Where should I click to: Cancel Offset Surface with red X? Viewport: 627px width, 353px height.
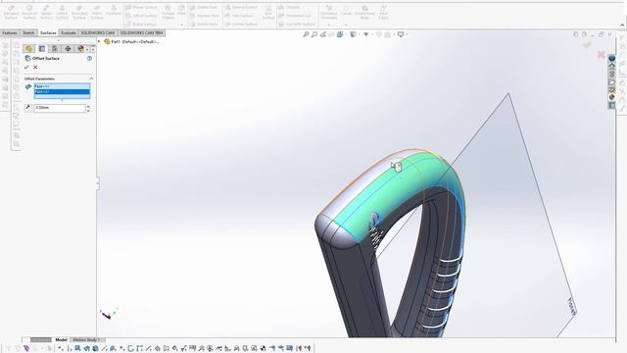pyautogui.click(x=35, y=68)
